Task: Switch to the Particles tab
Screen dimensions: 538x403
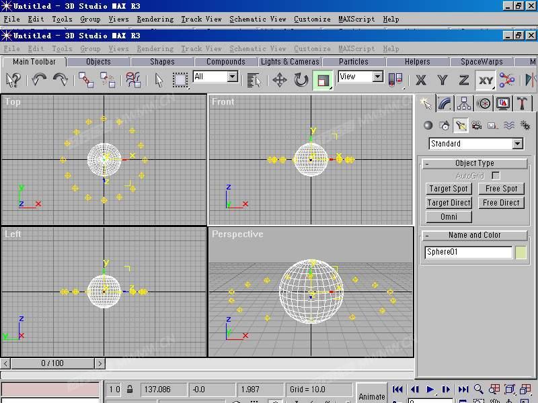Action: coord(354,62)
